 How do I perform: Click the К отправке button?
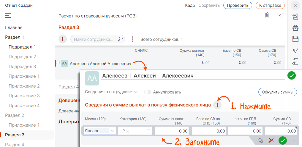click(270, 5)
